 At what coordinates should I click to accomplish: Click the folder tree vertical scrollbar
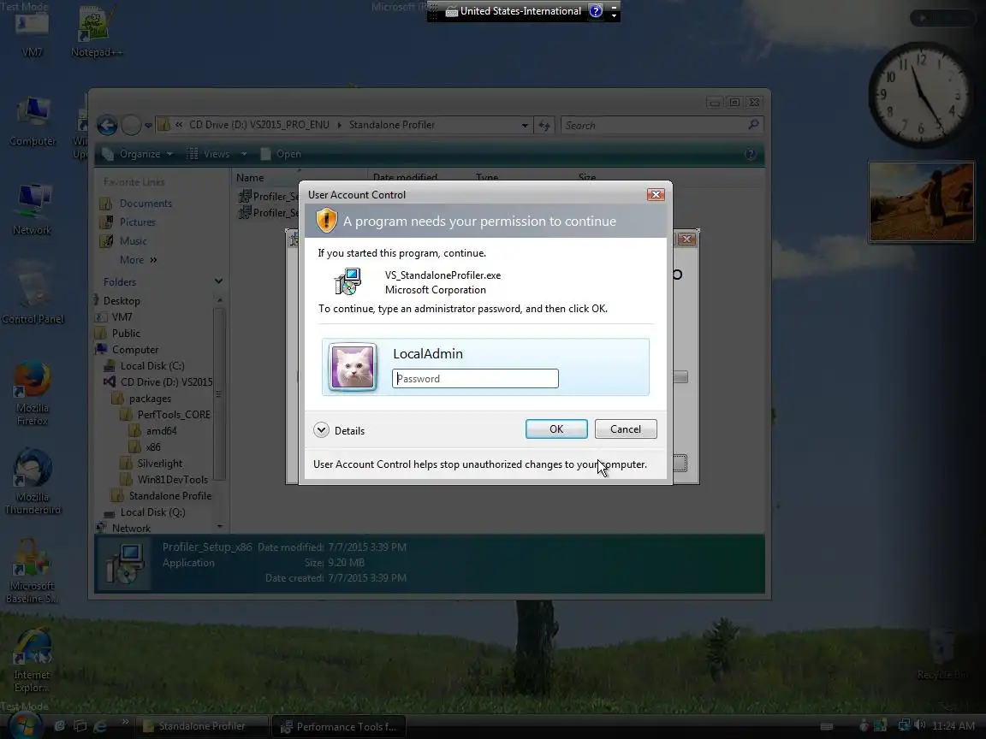coord(219,394)
